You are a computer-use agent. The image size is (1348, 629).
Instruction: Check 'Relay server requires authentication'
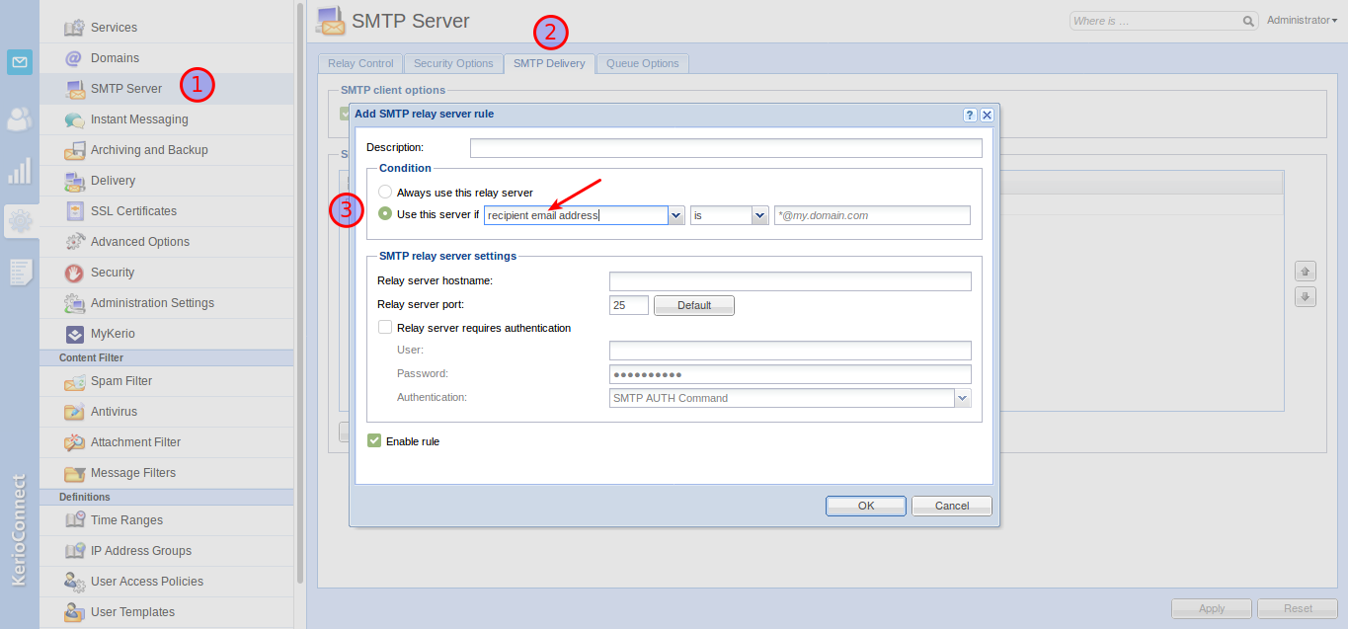pyautogui.click(x=385, y=328)
